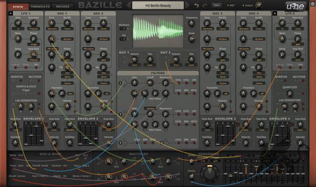Switch to the PATCHES tab

tap(62, 7)
